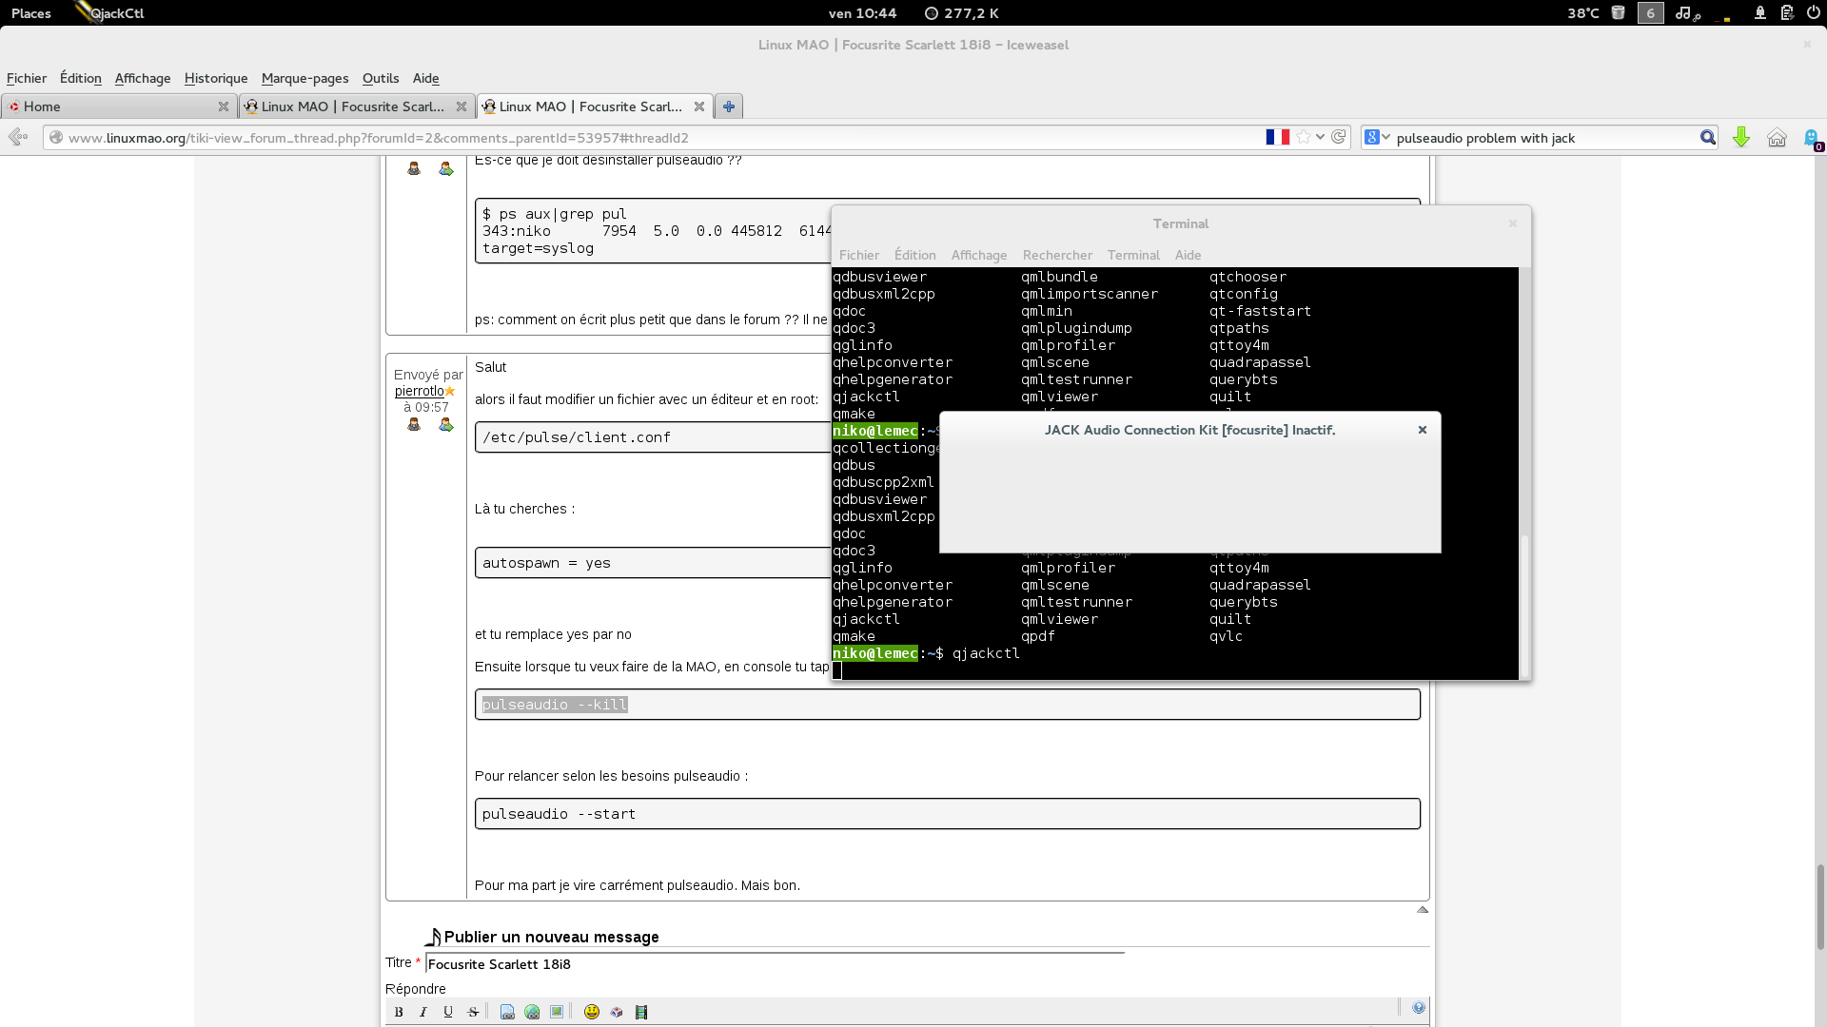Viewport: 1827px width, 1027px height.
Task: Open the editor help icon
Action: (1419, 1008)
